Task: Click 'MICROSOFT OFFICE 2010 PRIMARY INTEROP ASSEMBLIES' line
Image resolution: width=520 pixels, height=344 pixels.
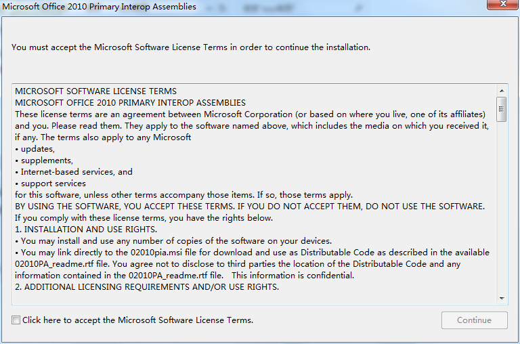Action: tap(130, 103)
